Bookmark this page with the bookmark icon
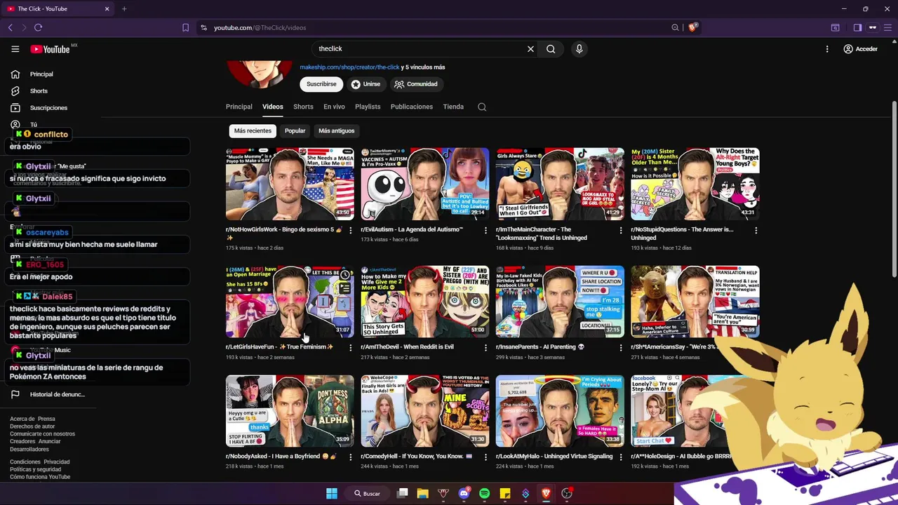This screenshot has height=505, width=898. [x=185, y=27]
